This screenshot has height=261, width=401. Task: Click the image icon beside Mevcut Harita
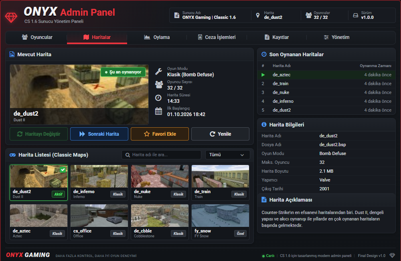(12, 54)
